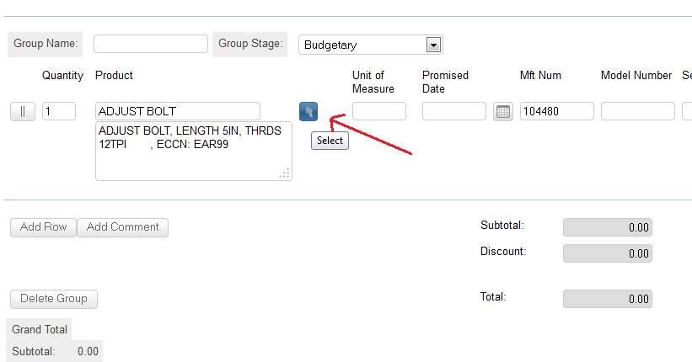Click the Delete Group button
This screenshot has height=362, width=692.
tap(54, 299)
